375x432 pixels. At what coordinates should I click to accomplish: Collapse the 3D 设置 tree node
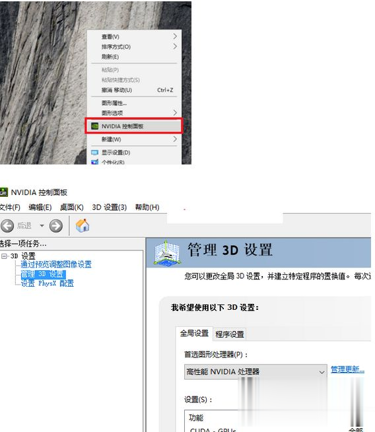[x=4, y=256]
